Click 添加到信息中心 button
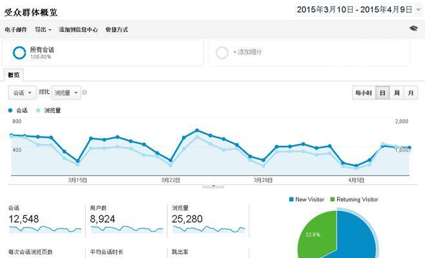Screen dimensions: 425x258 (78, 30)
